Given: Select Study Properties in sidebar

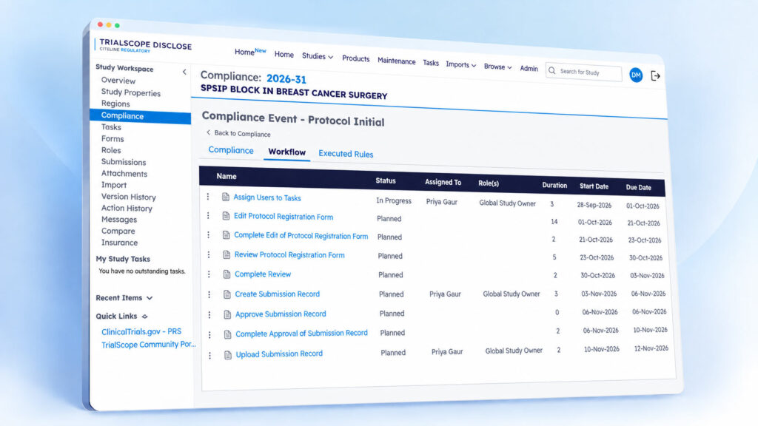Looking at the screenshot, I should pos(130,92).
